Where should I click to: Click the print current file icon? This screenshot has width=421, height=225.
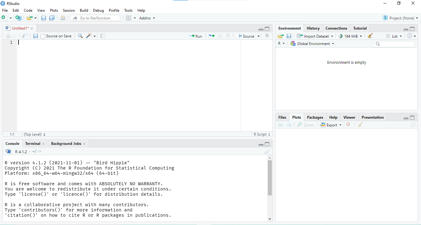coord(63,18)
